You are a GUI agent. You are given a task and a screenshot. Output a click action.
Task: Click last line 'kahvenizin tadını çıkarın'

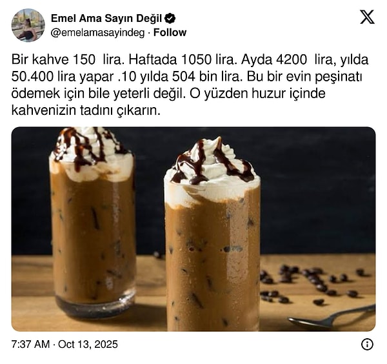click(86, 110)
